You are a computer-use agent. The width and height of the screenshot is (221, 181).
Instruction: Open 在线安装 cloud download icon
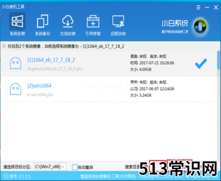(68, 21)
